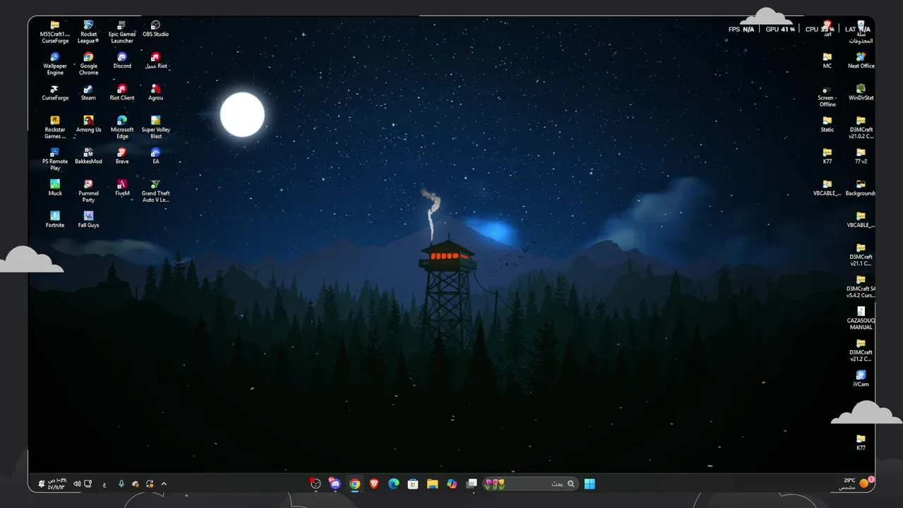903x508 pixels.
Task: Select the Brave desktop shortcut
Action: [122, 156]
